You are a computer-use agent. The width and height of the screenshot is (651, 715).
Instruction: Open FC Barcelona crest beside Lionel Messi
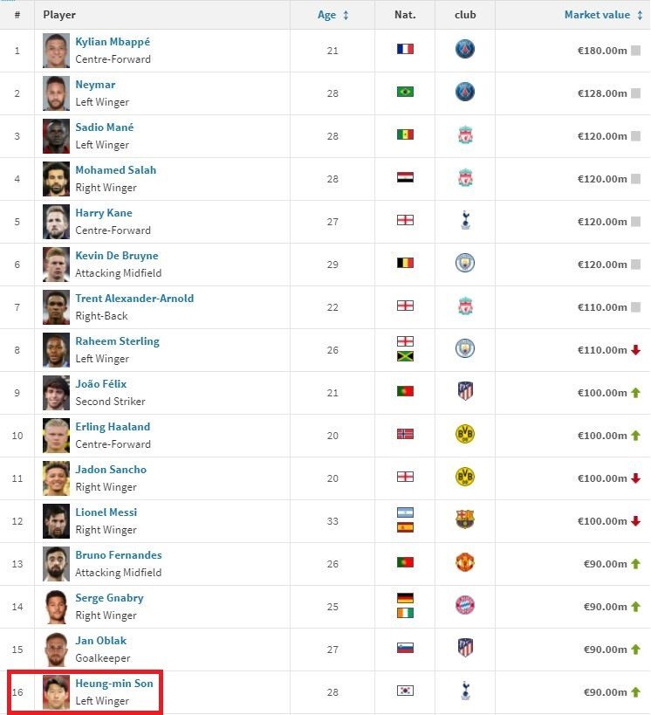pos(464,519)
